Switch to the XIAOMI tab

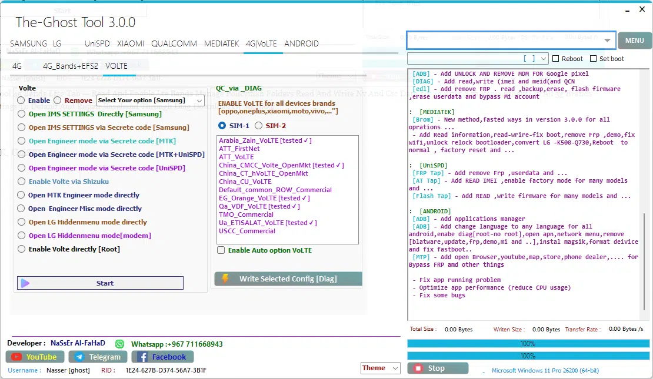coord(131,43)
